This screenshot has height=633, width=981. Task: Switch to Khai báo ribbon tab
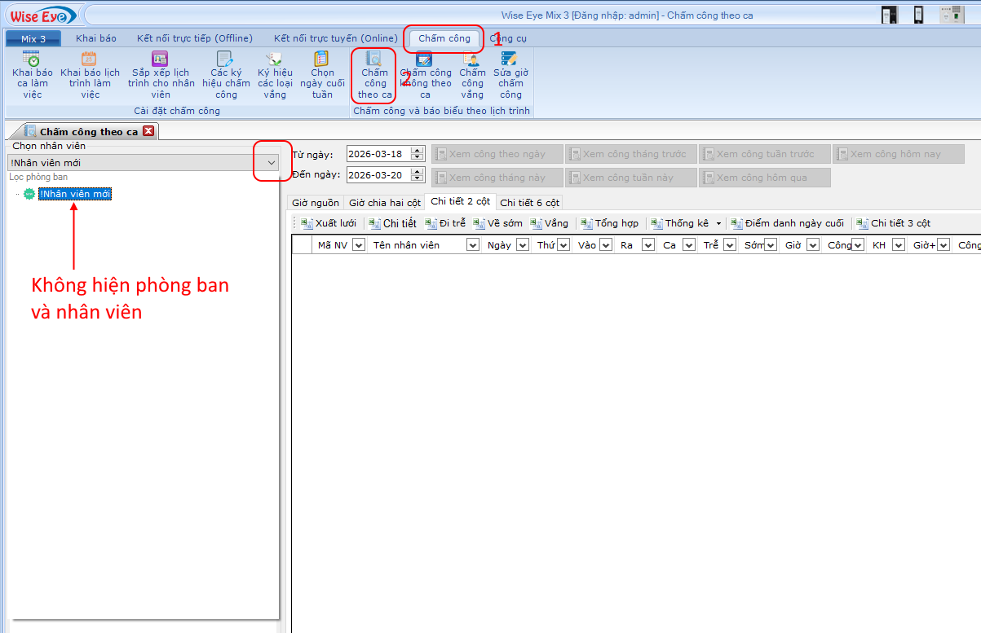click(96, 38)
